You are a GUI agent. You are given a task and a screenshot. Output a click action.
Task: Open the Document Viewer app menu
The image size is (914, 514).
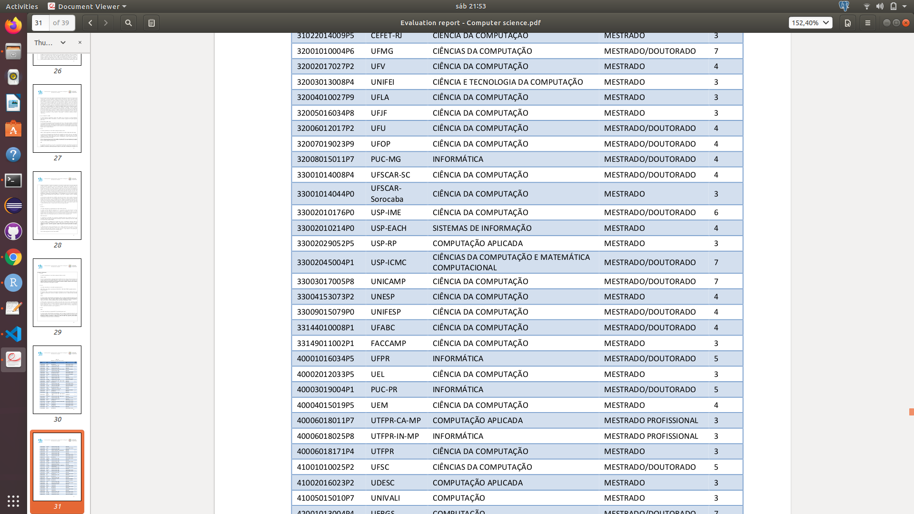tap(87, 6)
